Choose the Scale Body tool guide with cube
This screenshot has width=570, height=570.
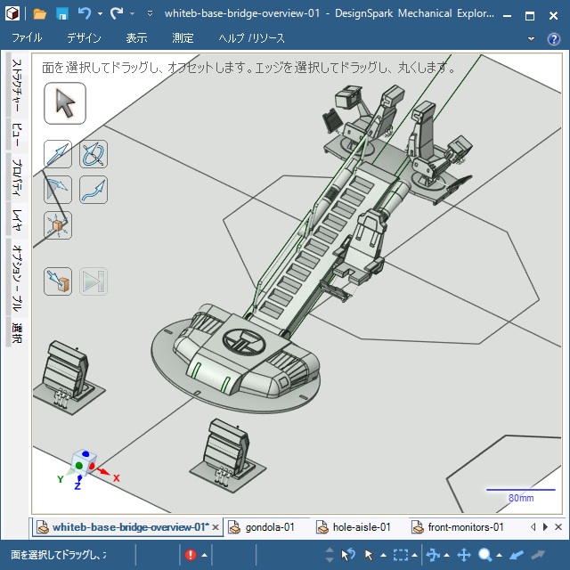click(58, 225)
